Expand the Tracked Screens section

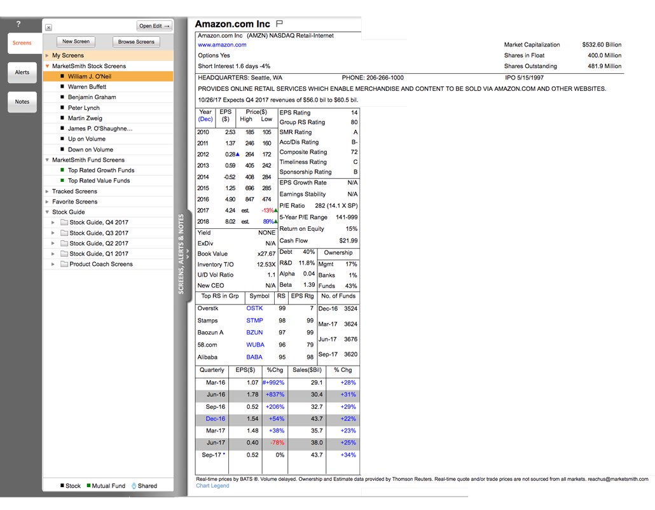pyautogui.click(x=47, y=191)
